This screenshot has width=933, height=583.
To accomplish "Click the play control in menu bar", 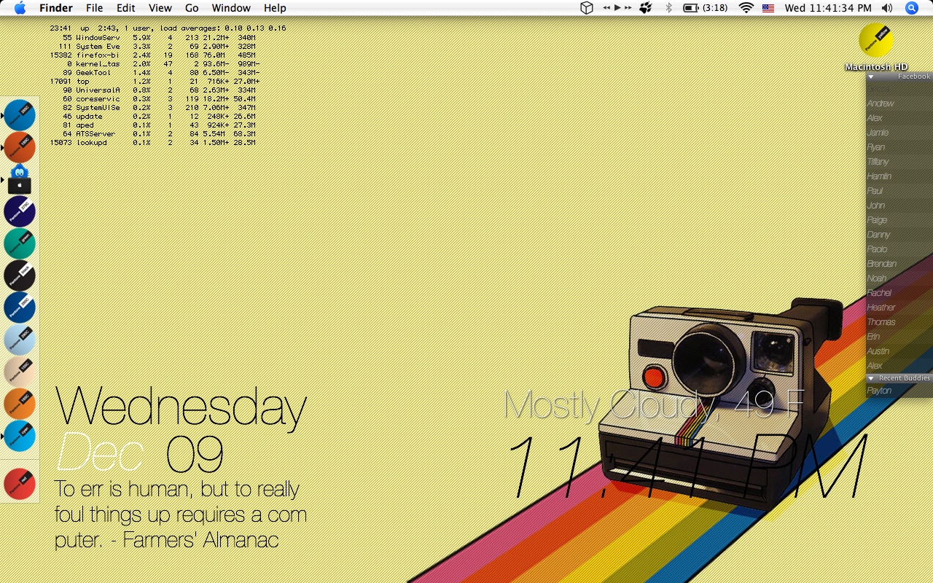I will [617, 8].
